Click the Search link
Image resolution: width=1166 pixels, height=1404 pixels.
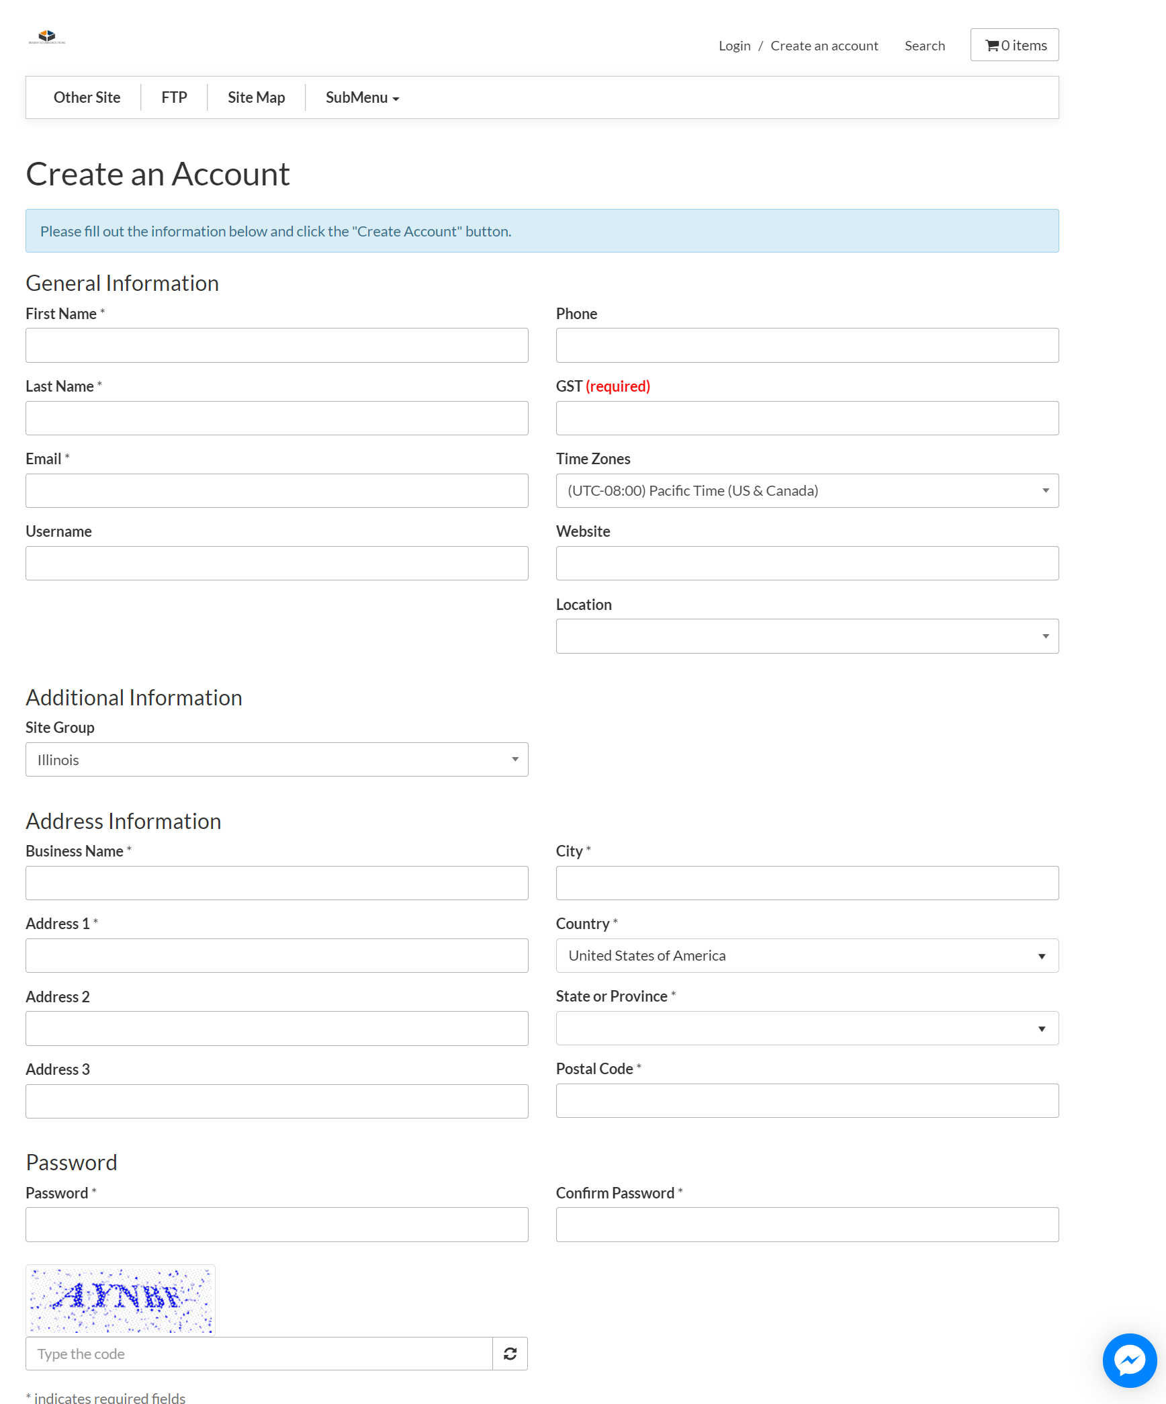coord(924,46)
